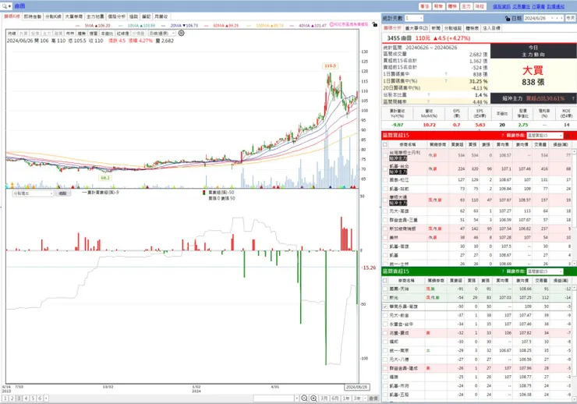Switch to the 主力地圖 tab

click(95, 16)
